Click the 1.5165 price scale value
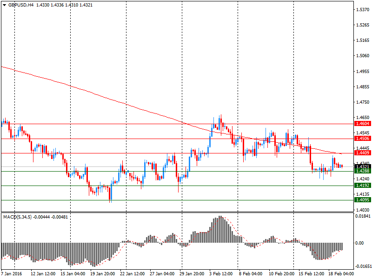Screen dimensions: 372x279 363,40
